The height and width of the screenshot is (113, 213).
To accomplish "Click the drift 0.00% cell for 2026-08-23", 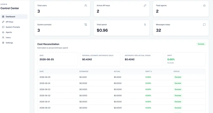I will 148,89.
